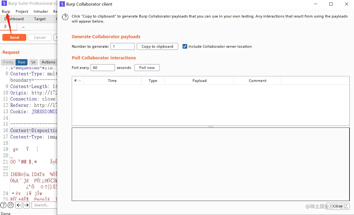Screen dimensions: 354x215
Task: Click the Comment column header
Action: tap(257, 81)
